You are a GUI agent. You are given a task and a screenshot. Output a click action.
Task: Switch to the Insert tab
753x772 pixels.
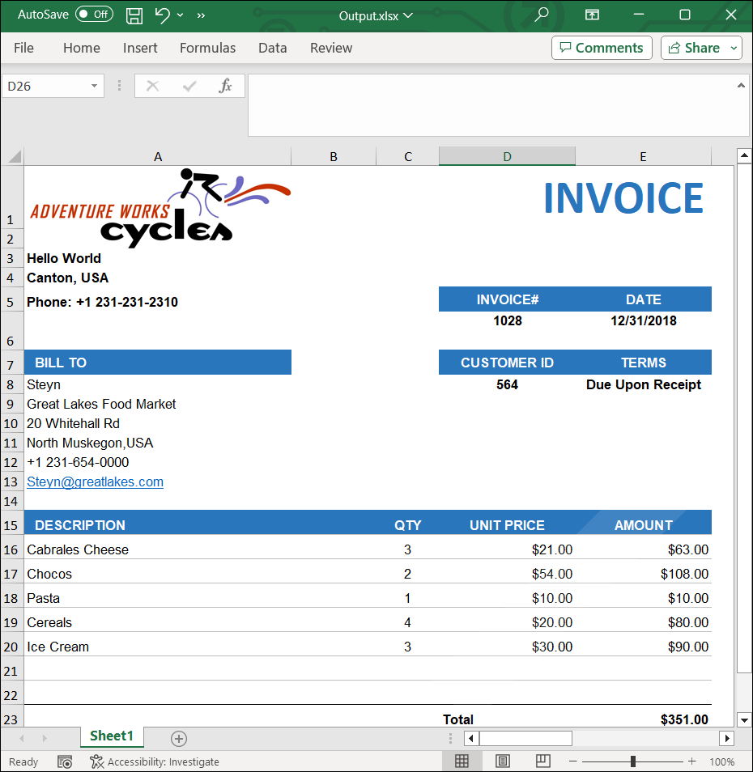pos(140,48)
